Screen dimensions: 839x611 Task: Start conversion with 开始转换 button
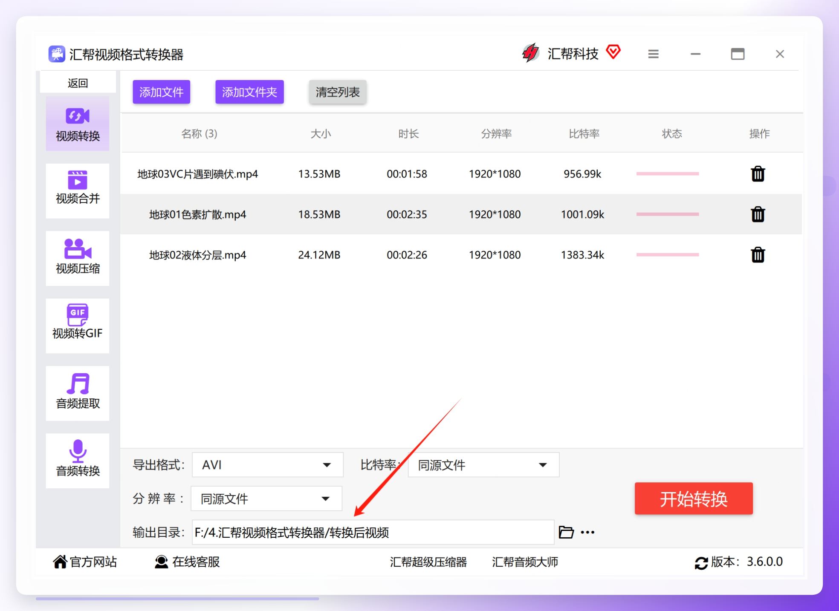694,499
